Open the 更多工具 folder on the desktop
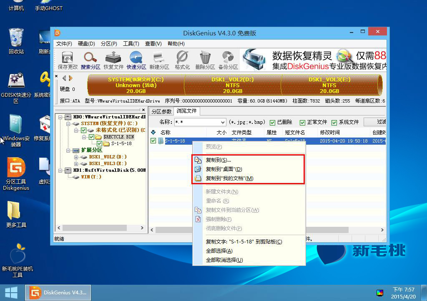The image size is (427, 301). (16, 214)
